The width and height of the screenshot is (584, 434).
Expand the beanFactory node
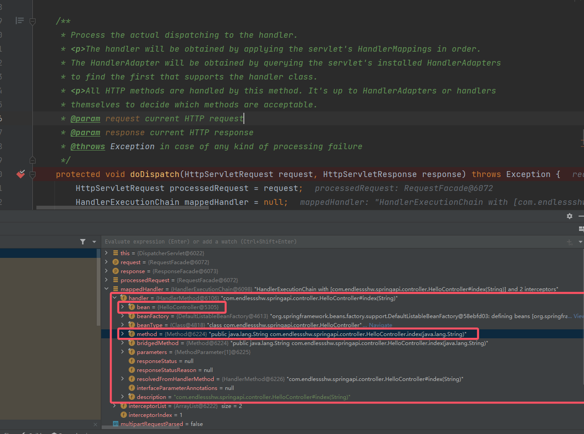[x=122, y=316]
